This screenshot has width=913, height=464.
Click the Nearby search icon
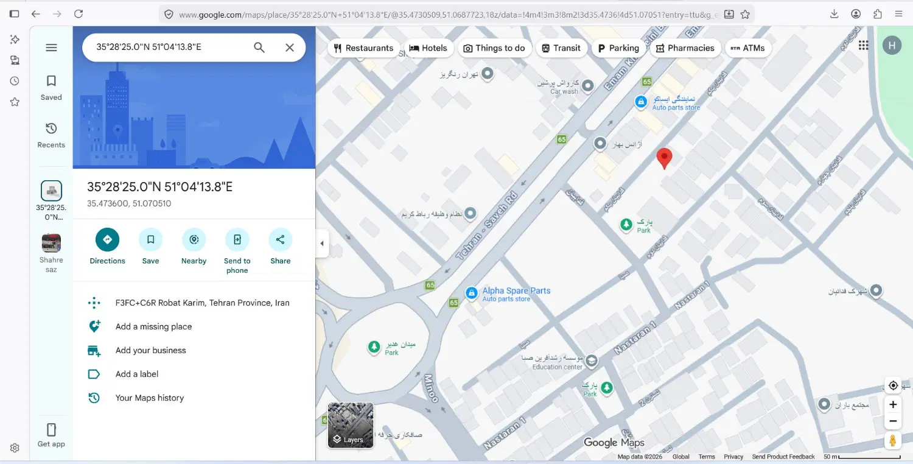click(x=194, y=240)
